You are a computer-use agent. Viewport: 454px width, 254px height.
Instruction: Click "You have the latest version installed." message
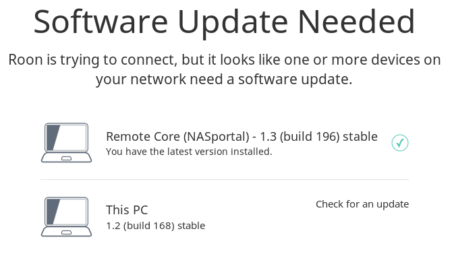coord(189,152)
